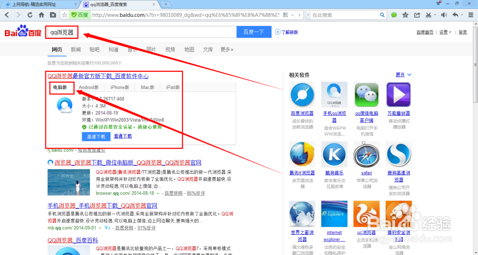Switch to the 贴吧 search category
Screen dimensions: 478x255
coord(95,49)
